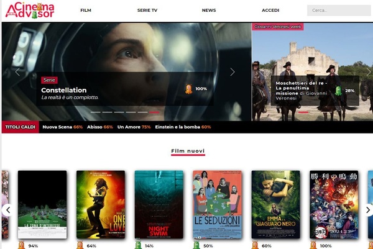The width and height of the screenshot is (373, 249).
Task: Open the Night Swim poster
Action: [x=159, y=204]
